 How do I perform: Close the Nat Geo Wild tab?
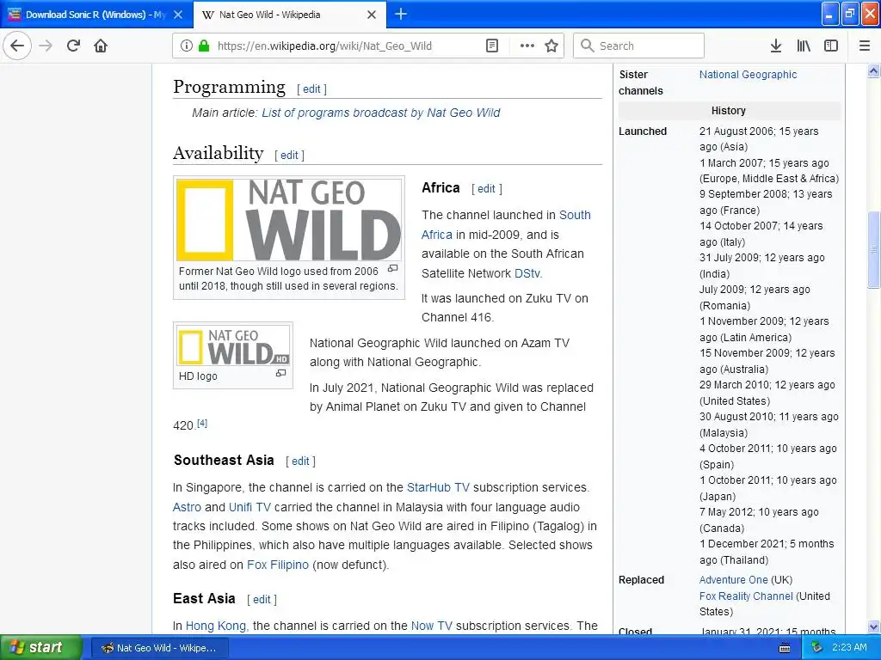click(x=372, y=15)
